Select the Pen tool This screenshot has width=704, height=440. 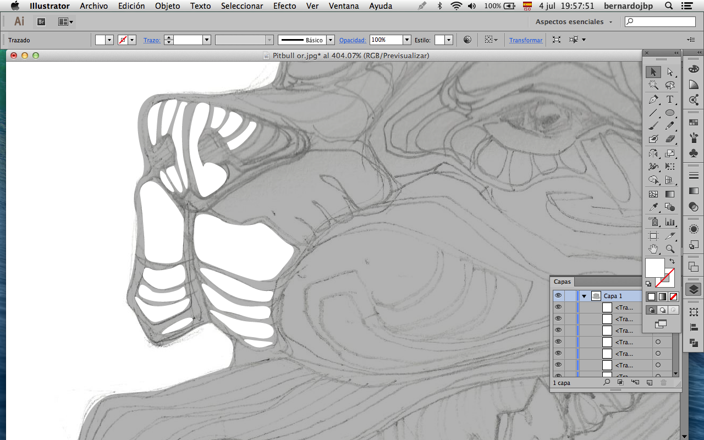(x=653, y=100)
